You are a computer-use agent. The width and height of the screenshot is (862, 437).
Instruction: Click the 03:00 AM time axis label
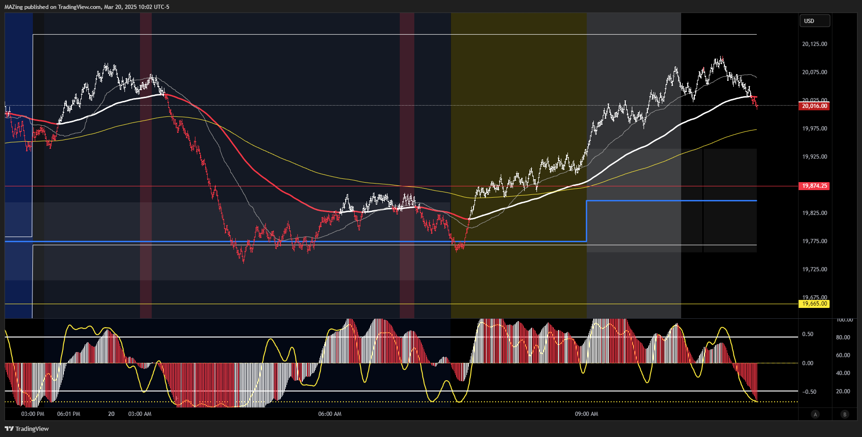pos(140,414)
